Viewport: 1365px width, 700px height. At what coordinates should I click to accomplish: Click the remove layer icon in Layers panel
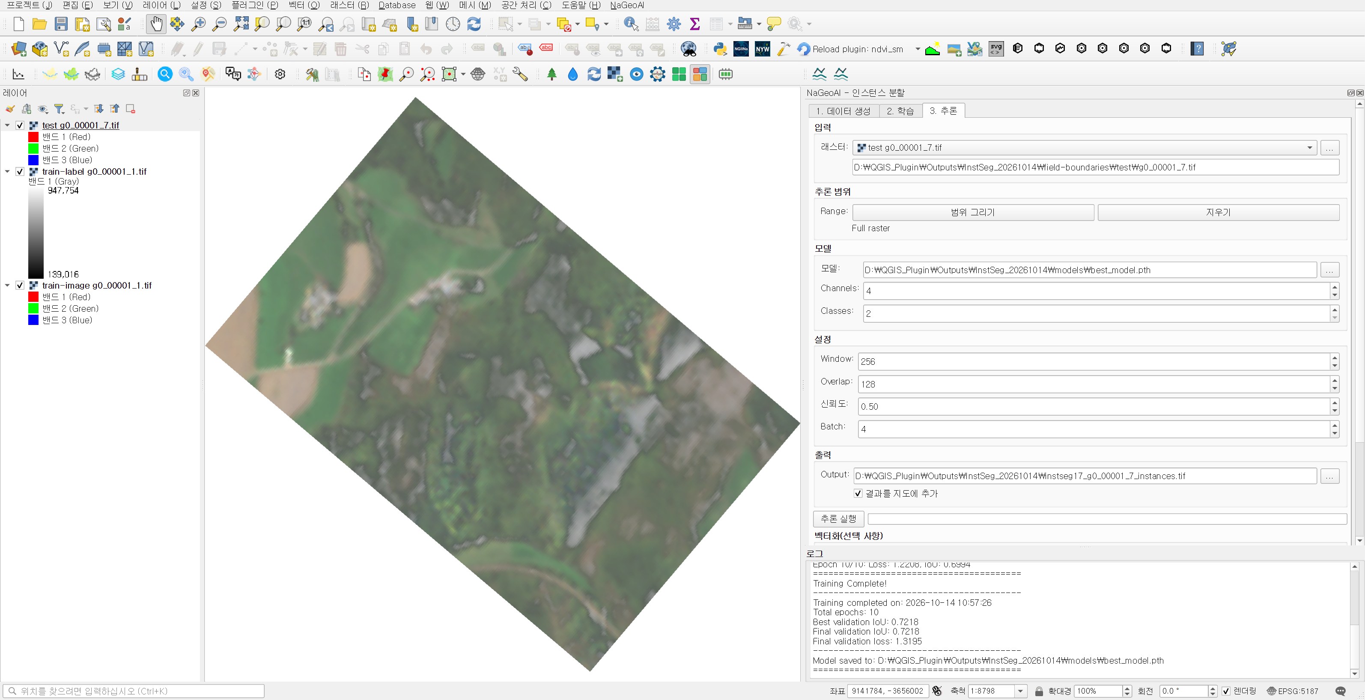(x=130, y=109)
